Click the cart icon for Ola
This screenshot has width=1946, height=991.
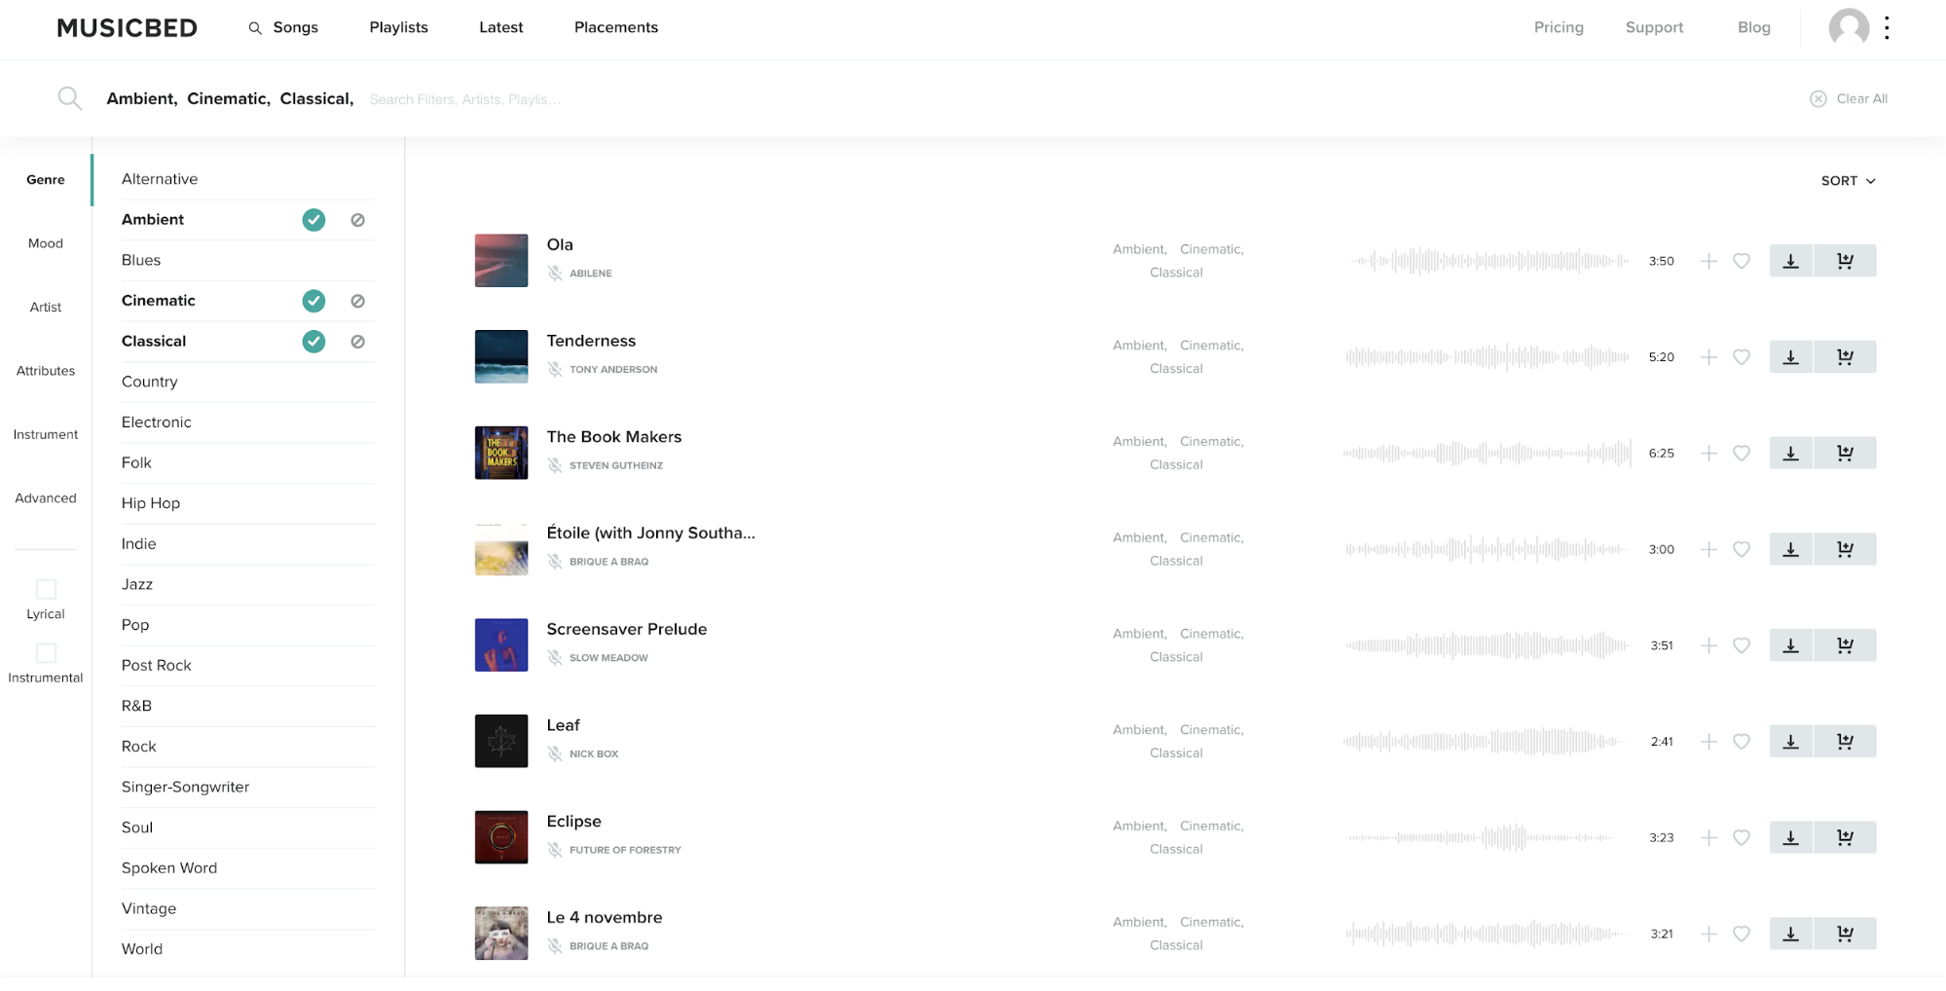pyautogui.click(x=1845, y=261)
